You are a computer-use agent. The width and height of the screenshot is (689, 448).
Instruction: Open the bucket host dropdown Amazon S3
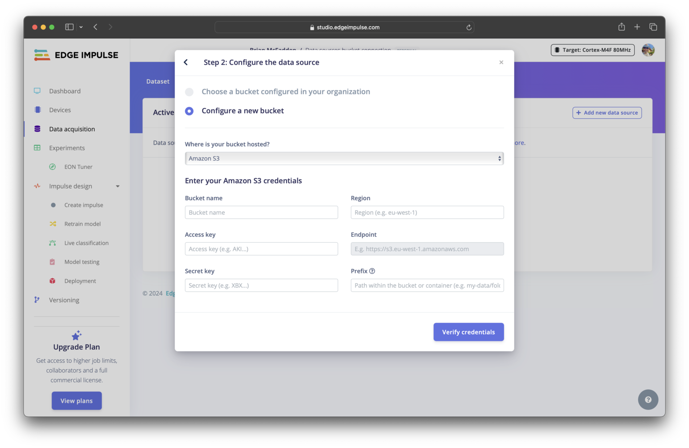[344, 159]
